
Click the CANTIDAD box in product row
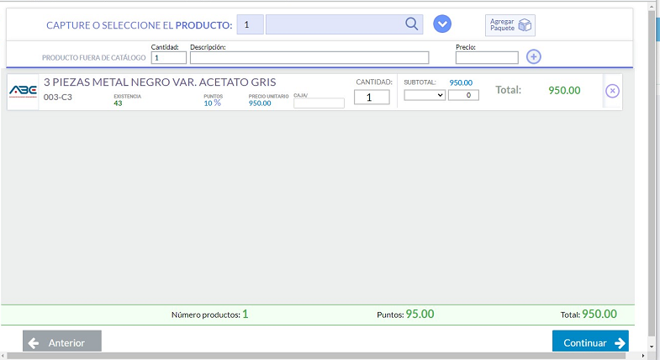[x=372, y=97]
